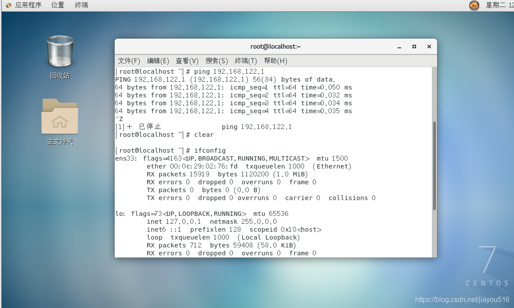
Task: Open the 文件(F) menu in terminal
Action: pyautogui.click(x=129, y=61)
